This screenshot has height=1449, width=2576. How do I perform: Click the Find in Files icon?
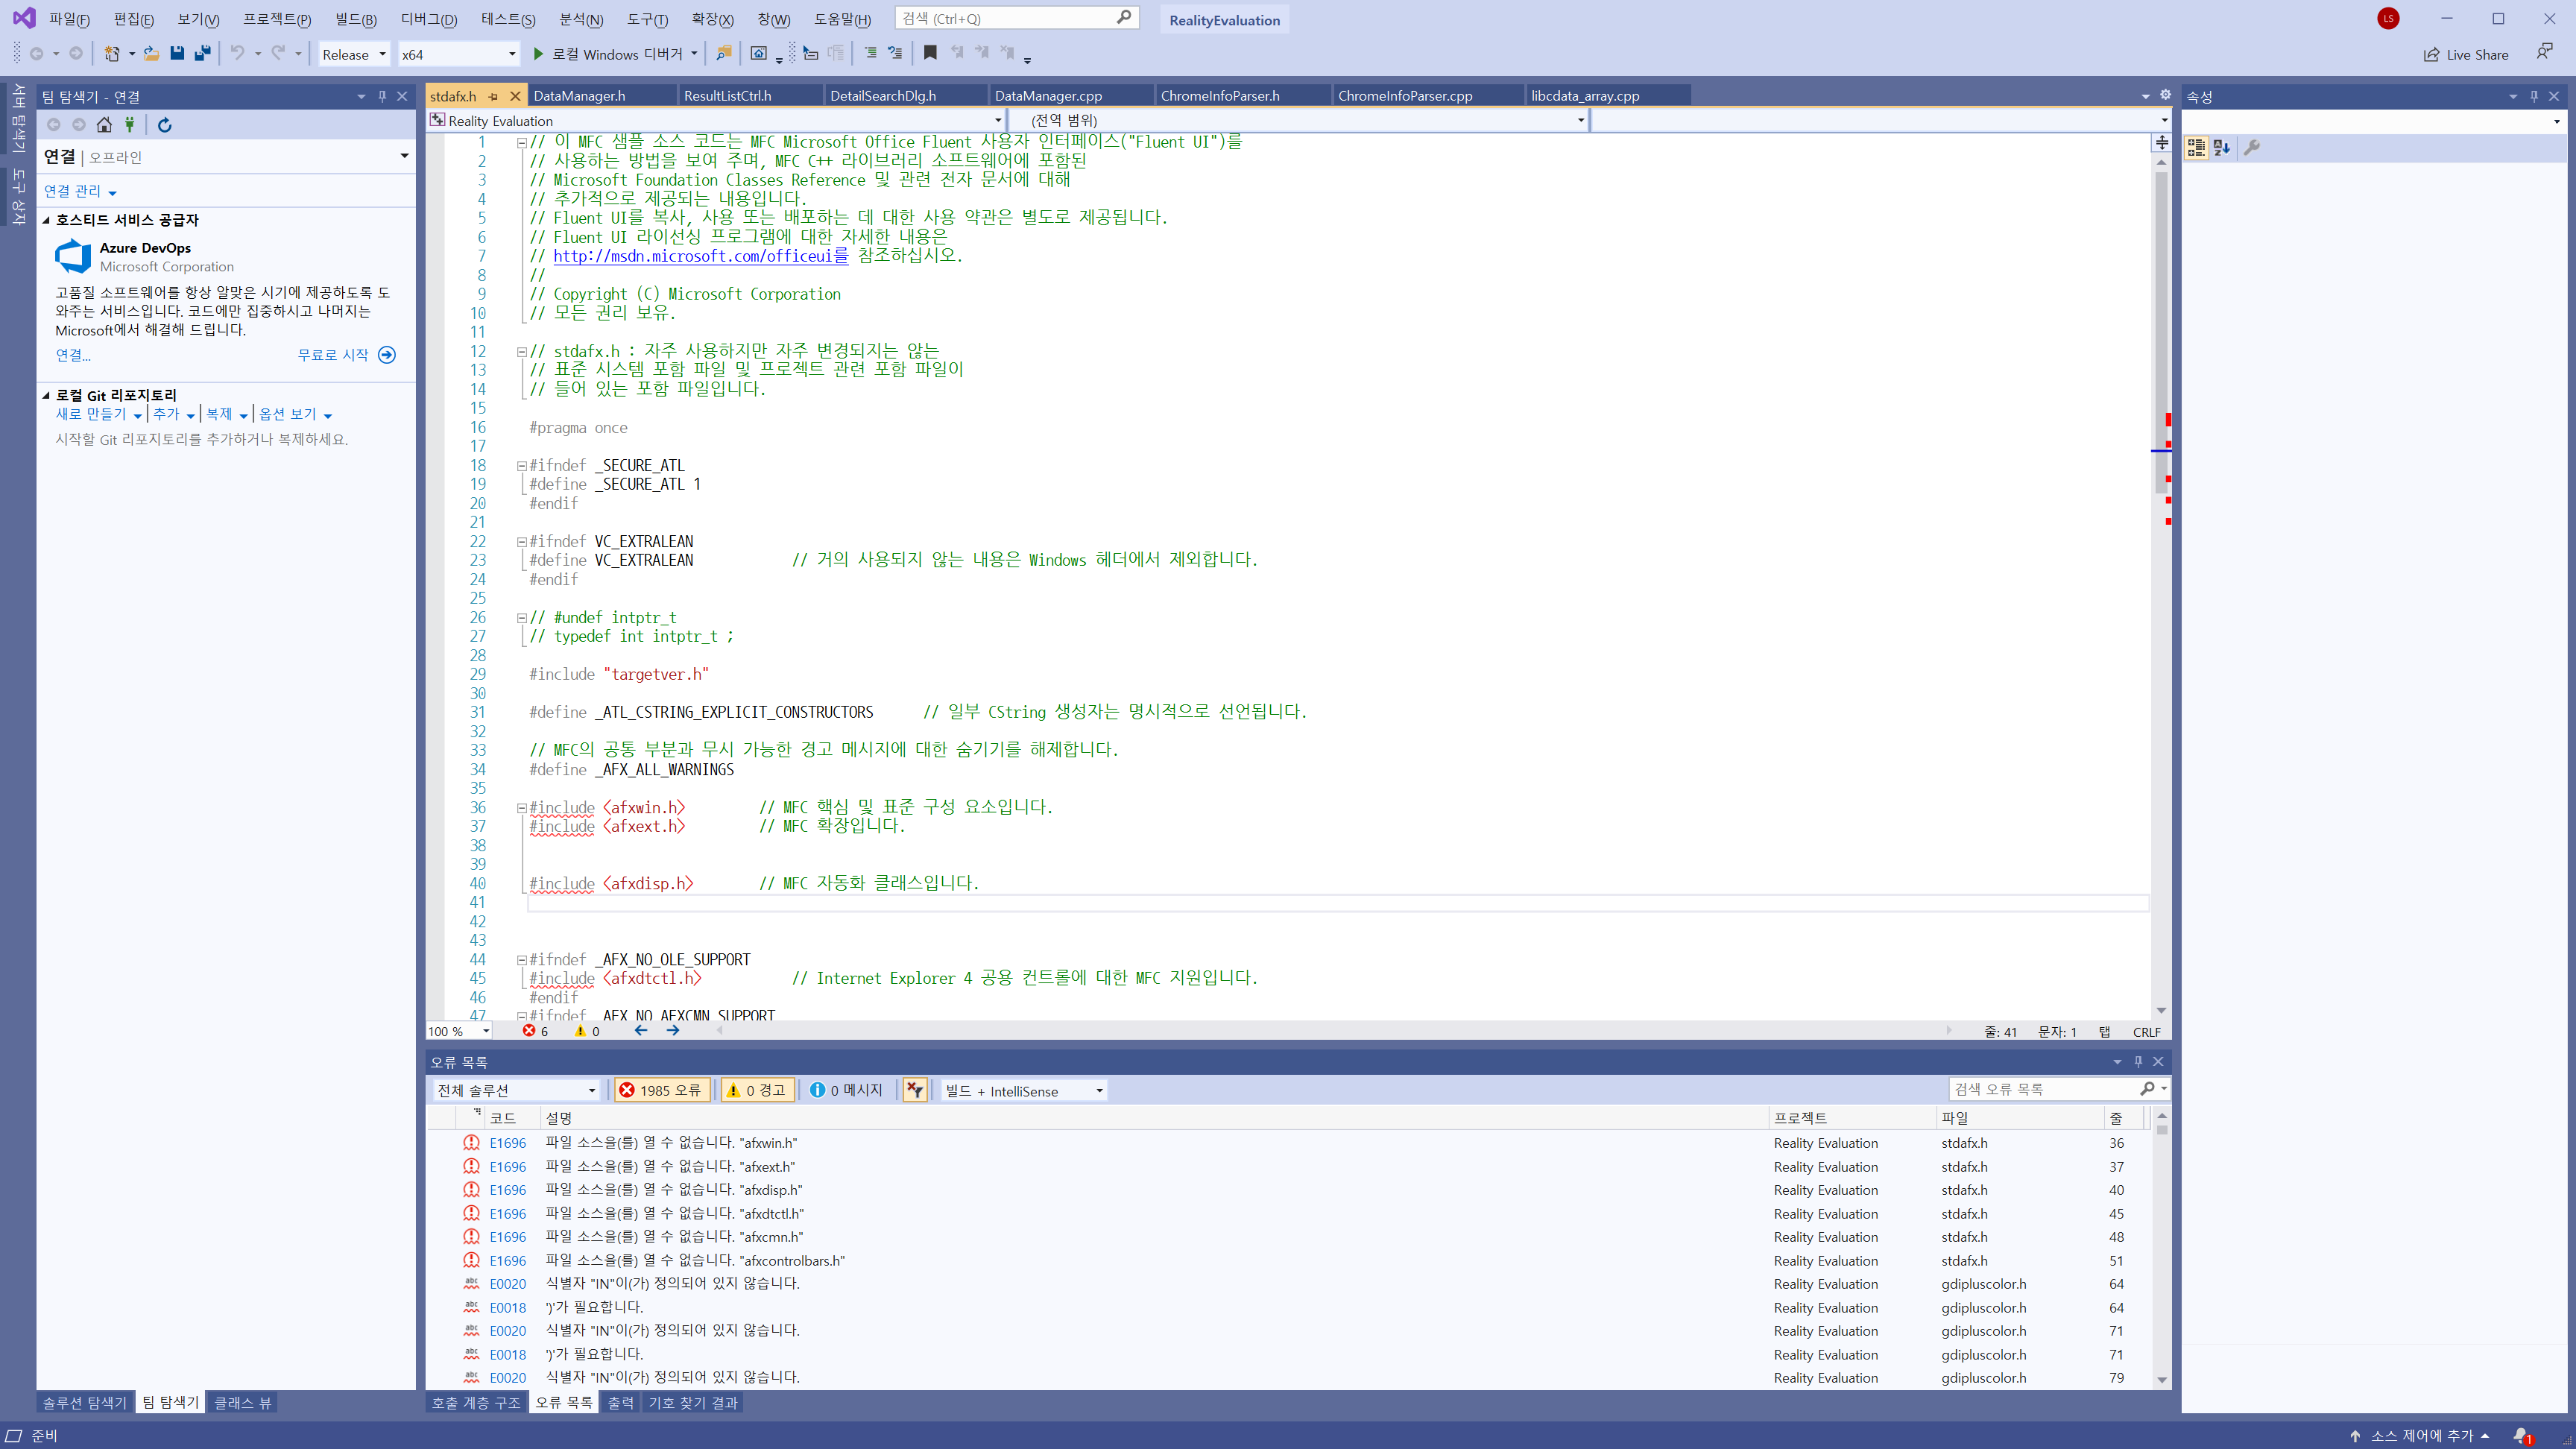tap(724, 54)
